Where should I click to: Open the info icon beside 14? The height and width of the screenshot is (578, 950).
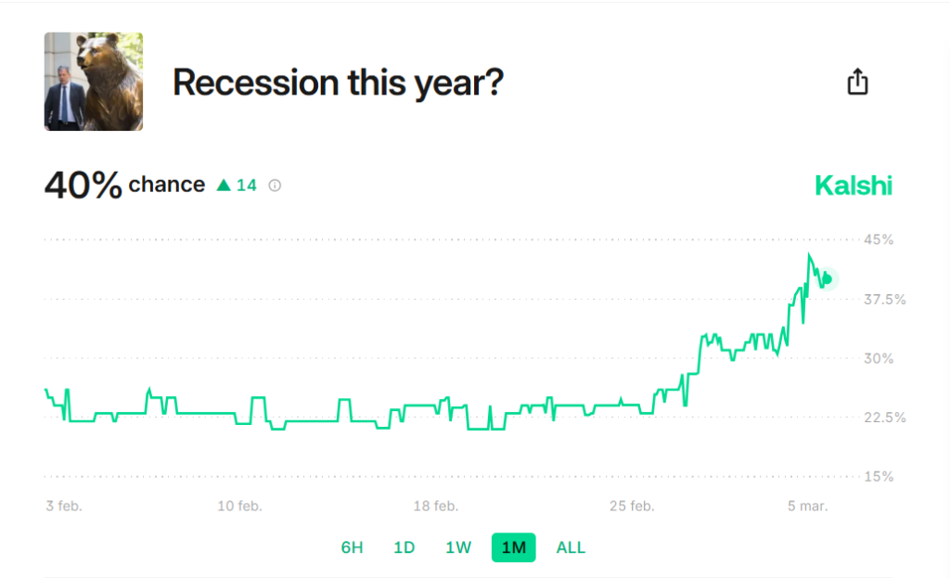point(275,186)
